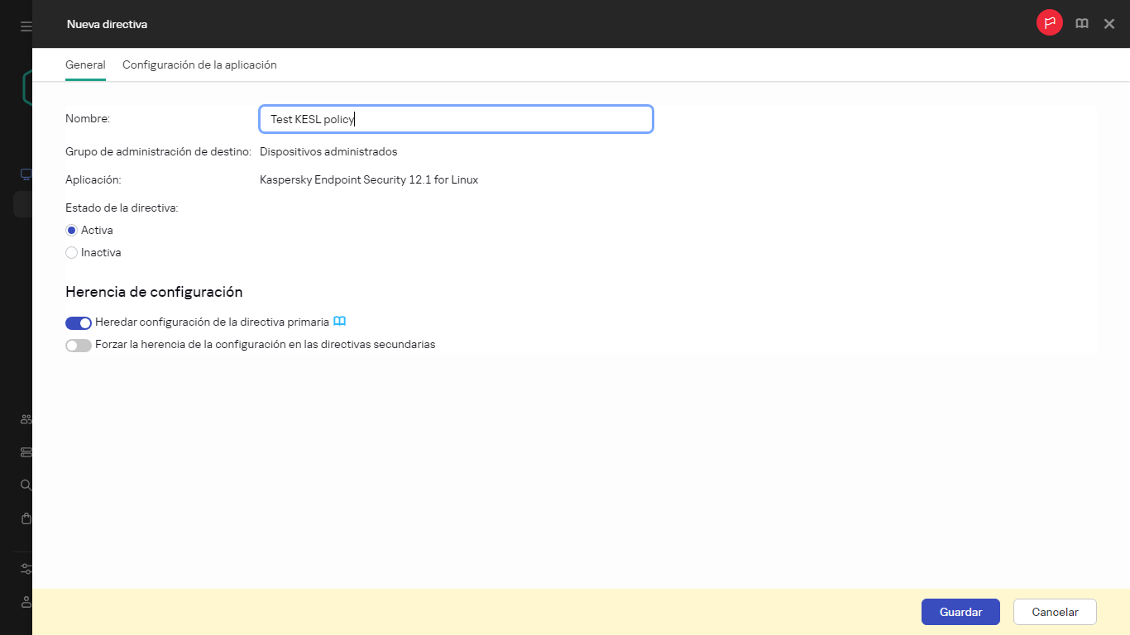1130x635 pixels.
Task: Open console settings sliders icon
Action: pyautogui.click(x=25, y=569)
